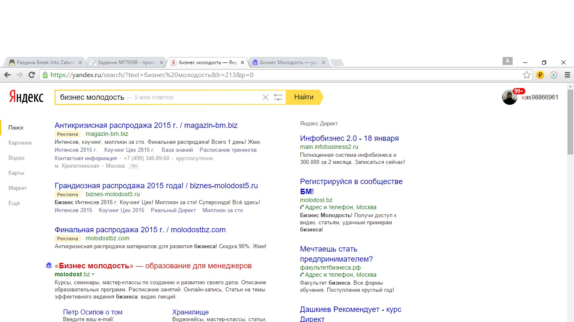Close the Задание №79398 tab
Image resolution: width=574 pixels, height=322 pixels.
pos(161,62)
